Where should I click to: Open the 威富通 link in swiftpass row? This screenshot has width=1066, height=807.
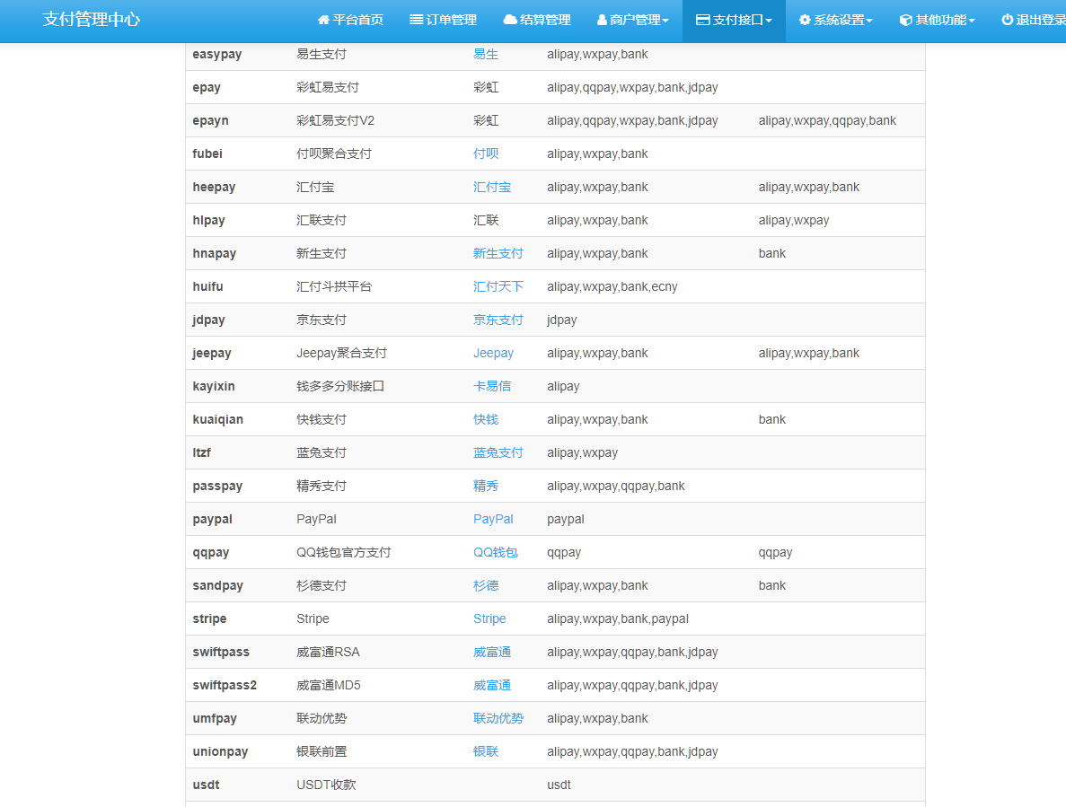[x=492, y=652]
